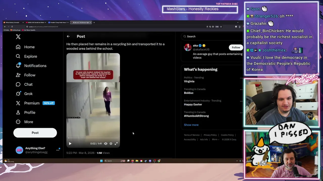Open #HumboldtStrong trending topic
323x181 pixels.
(x=196, y=116)
